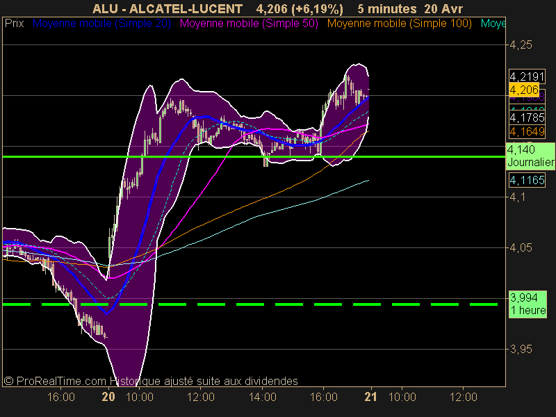Screen dimensions: 556x417
Task: Click the 'Prix' legend label
Action: pos(14,24)
